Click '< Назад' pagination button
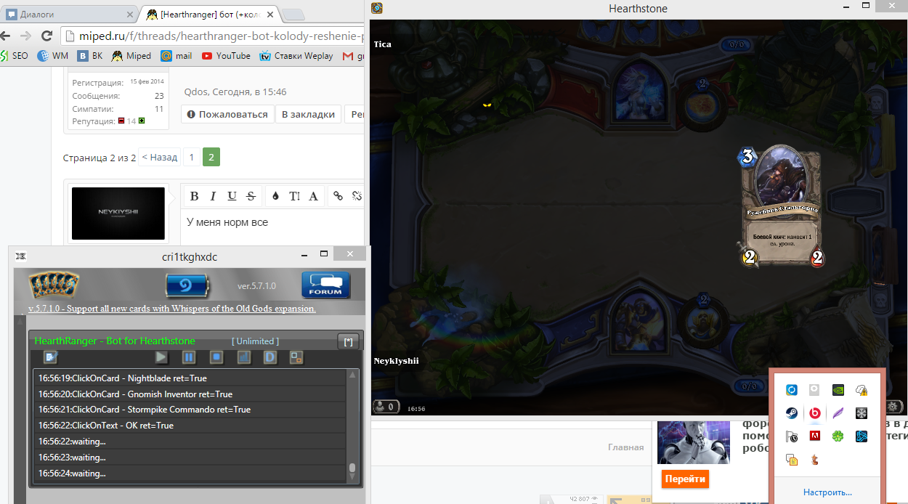Image resolution: width=908 pixels, height=504 pixels. tap(159, 157)
